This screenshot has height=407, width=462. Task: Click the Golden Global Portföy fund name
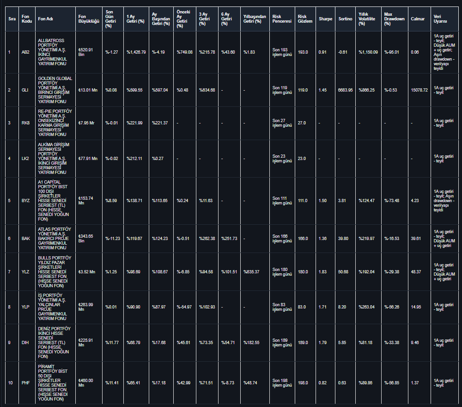(55, 90)
